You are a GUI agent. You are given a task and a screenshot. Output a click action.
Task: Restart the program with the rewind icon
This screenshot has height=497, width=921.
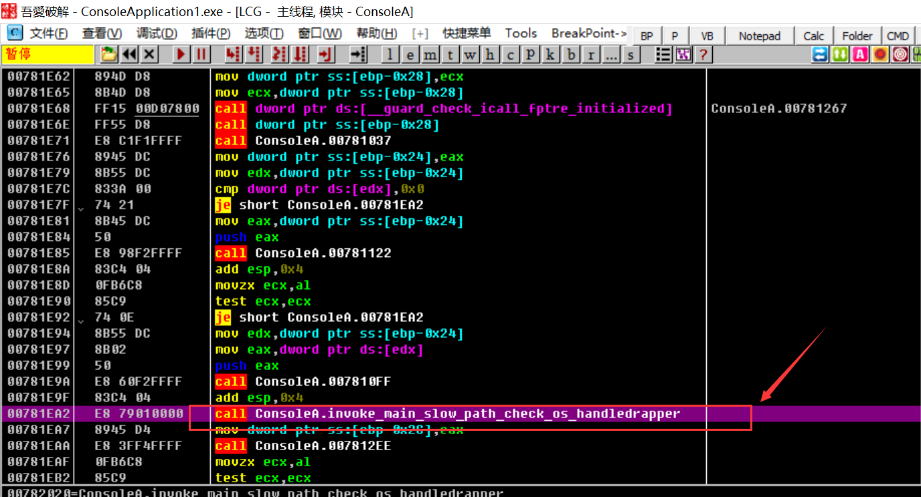tap(129, 54)
